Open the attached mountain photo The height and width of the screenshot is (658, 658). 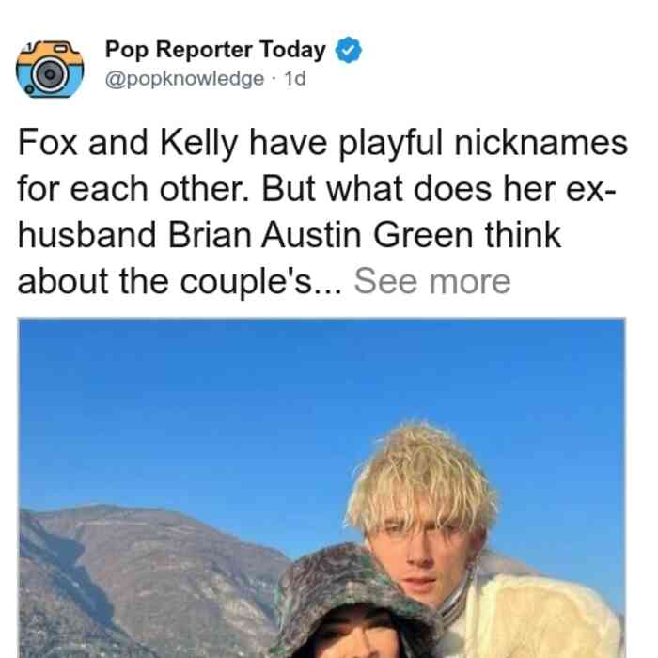pyautogui.click(x=321, y=488)
